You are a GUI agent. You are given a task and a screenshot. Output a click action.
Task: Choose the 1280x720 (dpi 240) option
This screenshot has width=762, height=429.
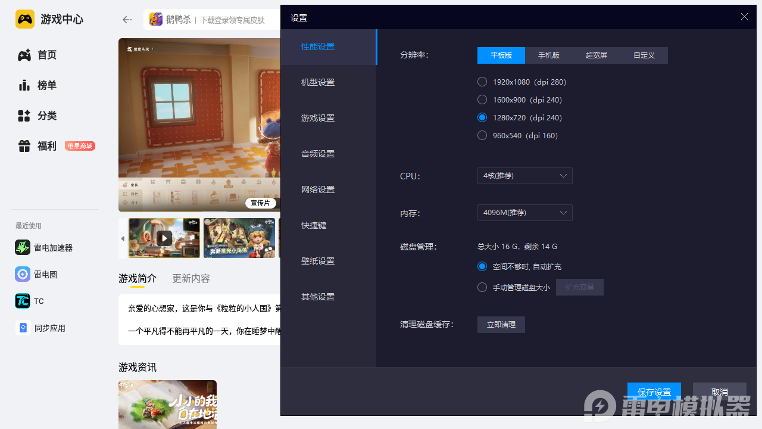point(482,117)
